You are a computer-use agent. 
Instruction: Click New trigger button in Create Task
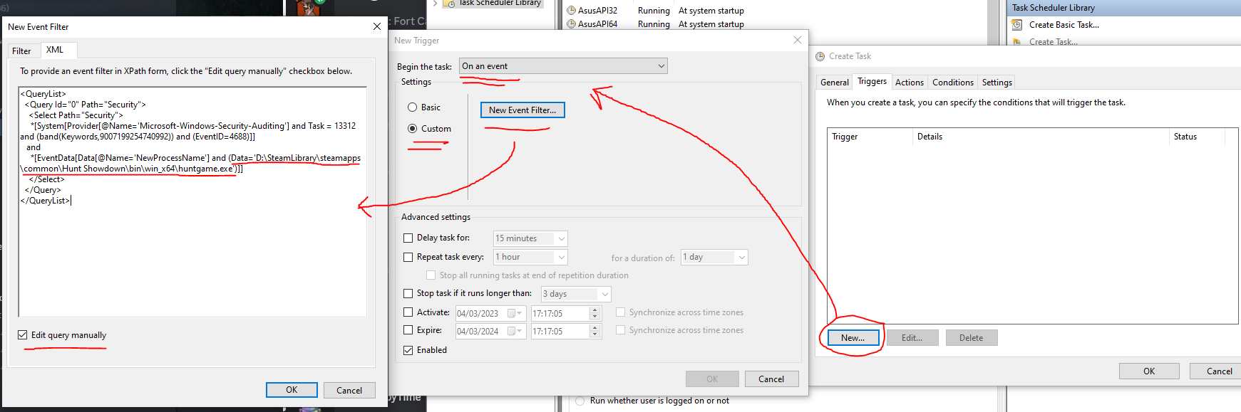tap(853, 338)
